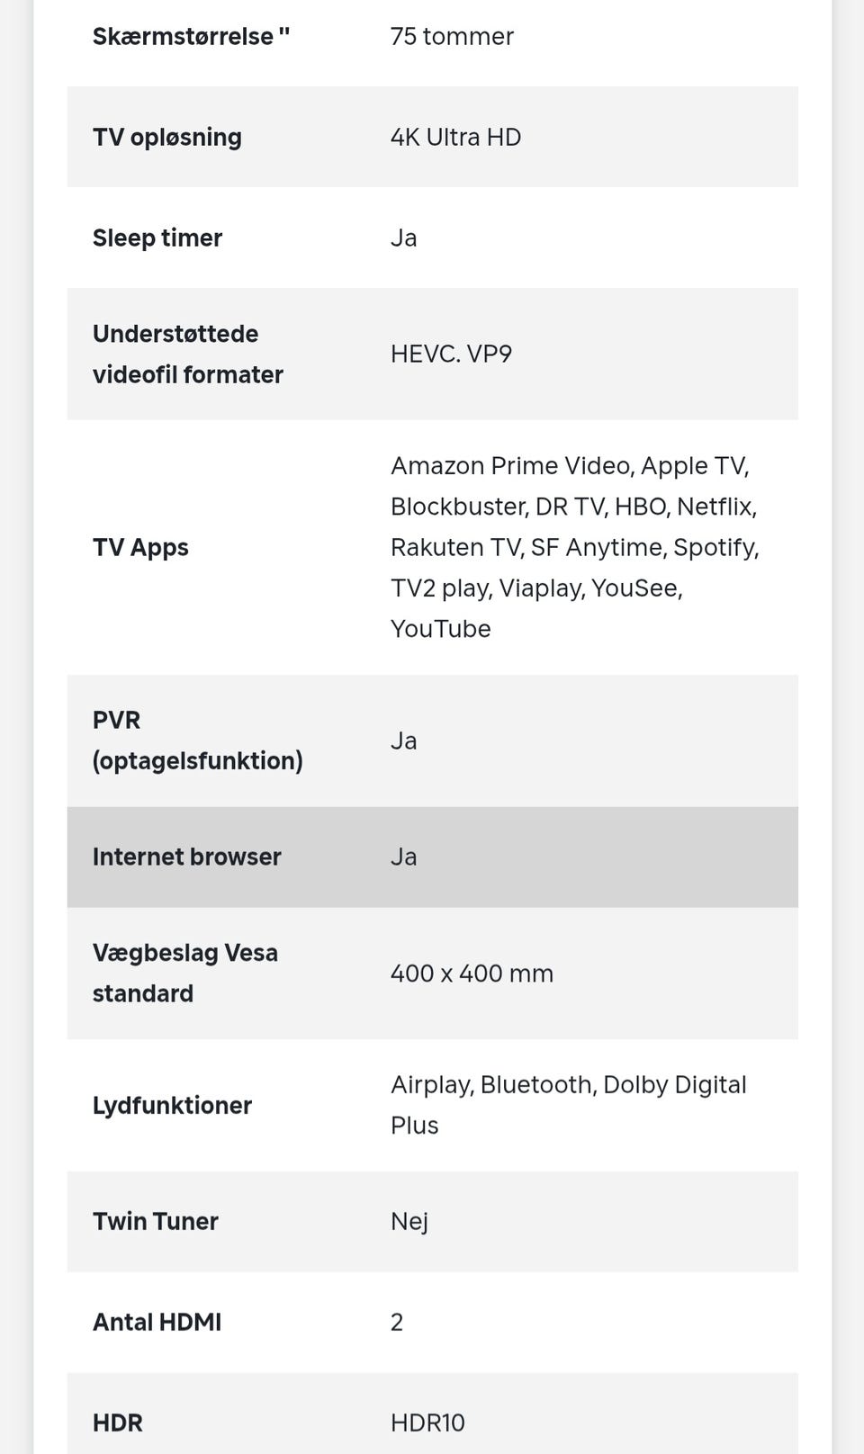Screen dimensions: 864x1454
Task: Click the Twin Tuner label
Action: [x=156, y=1222]
